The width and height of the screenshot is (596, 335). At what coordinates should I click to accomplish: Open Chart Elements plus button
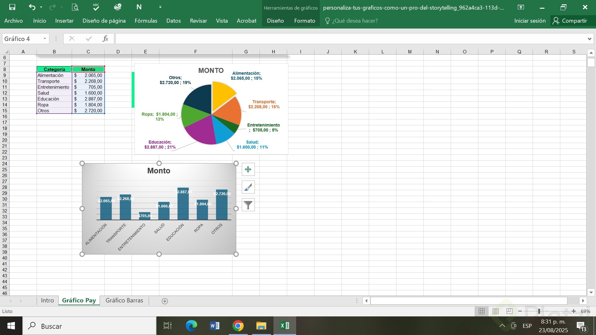coord(248,169)
